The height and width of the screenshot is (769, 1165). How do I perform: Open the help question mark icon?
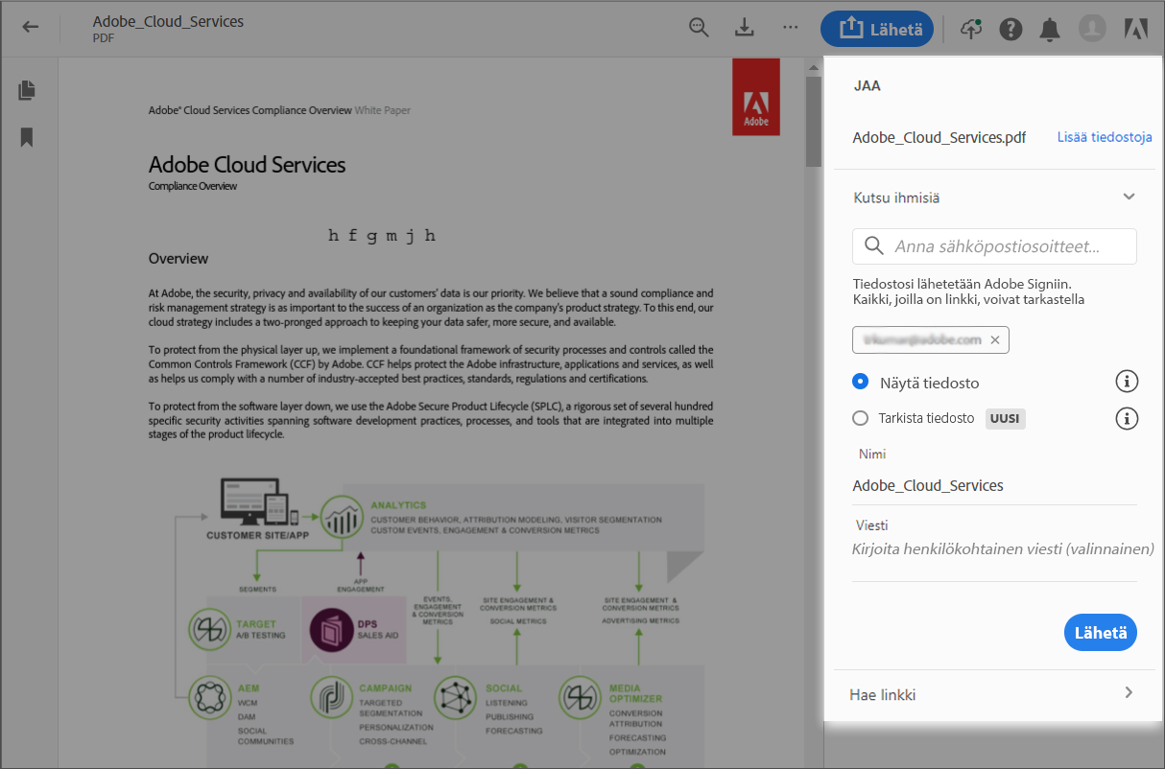click(x=1010, y=29)
